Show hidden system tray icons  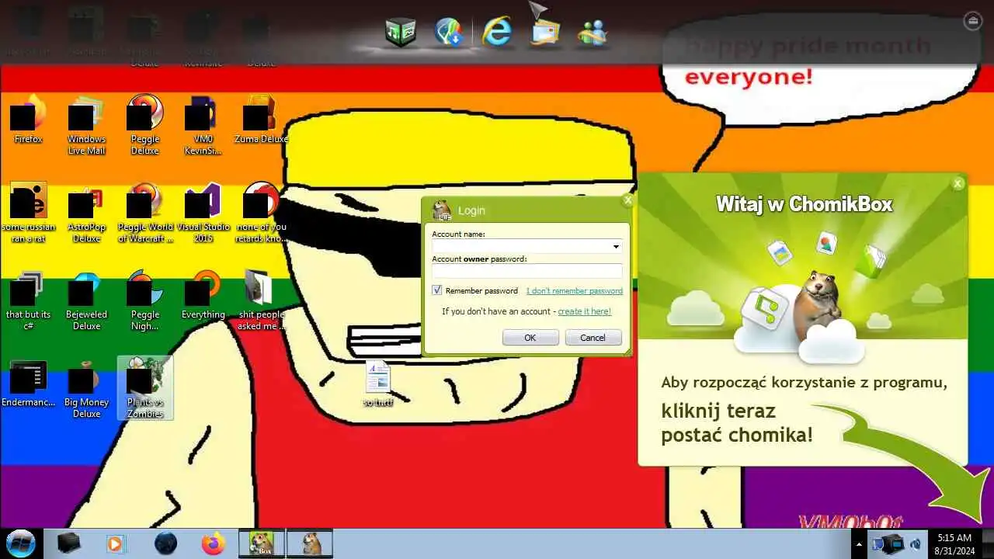click(858, 543)
